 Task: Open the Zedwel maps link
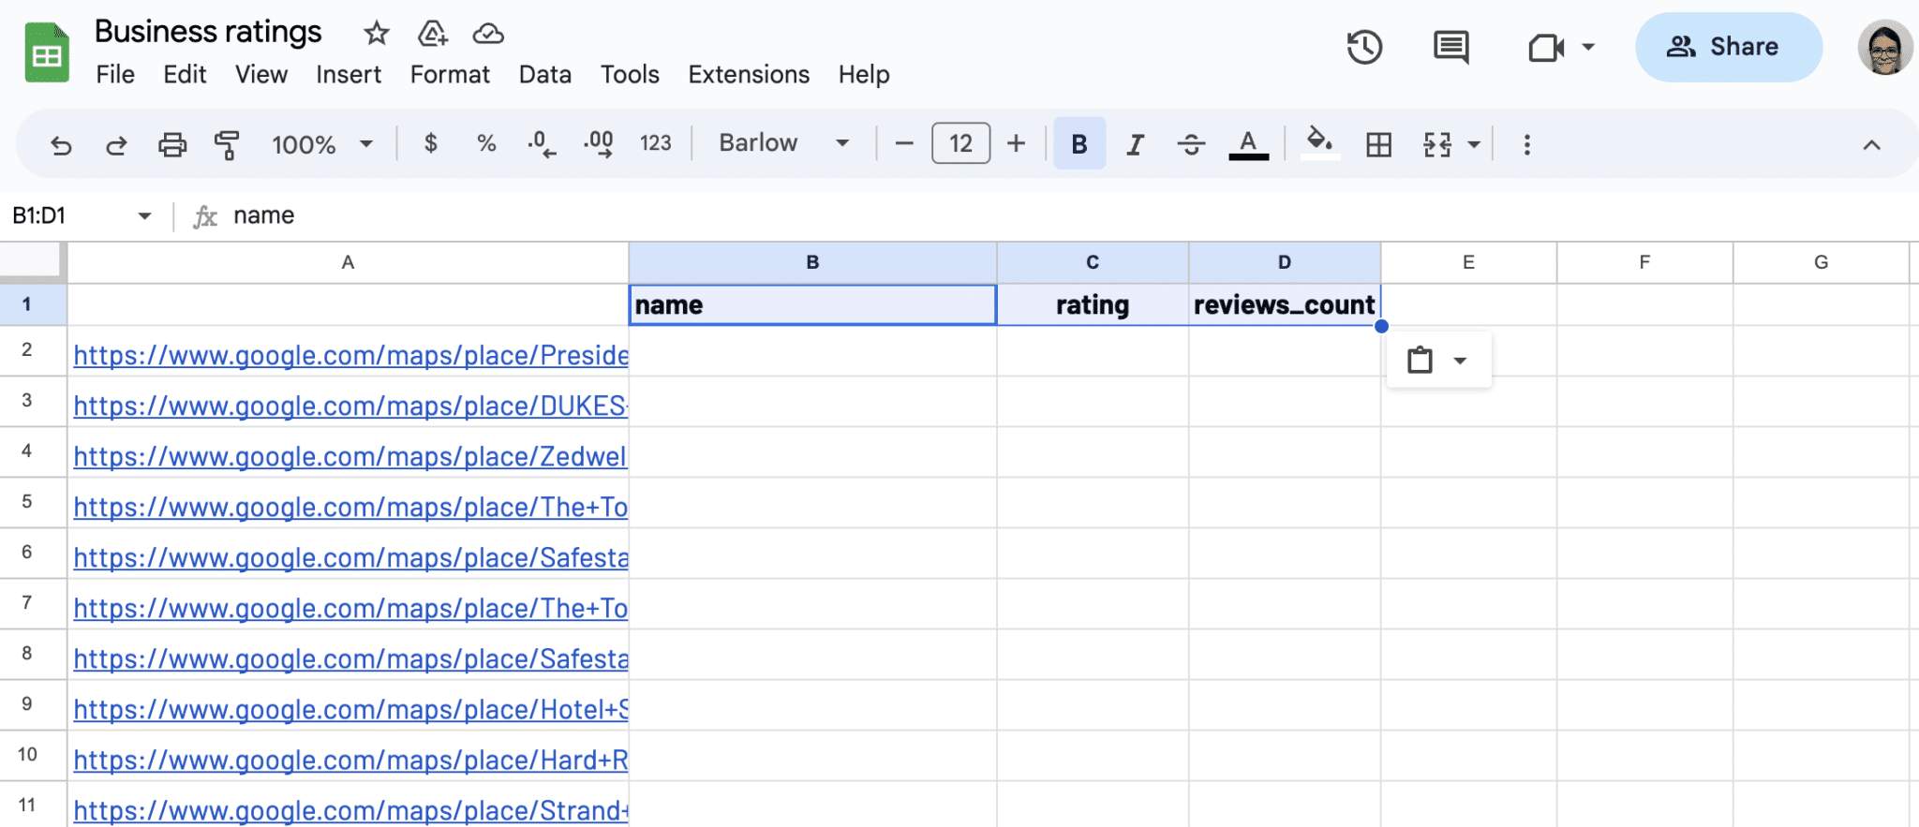(350, 456)
